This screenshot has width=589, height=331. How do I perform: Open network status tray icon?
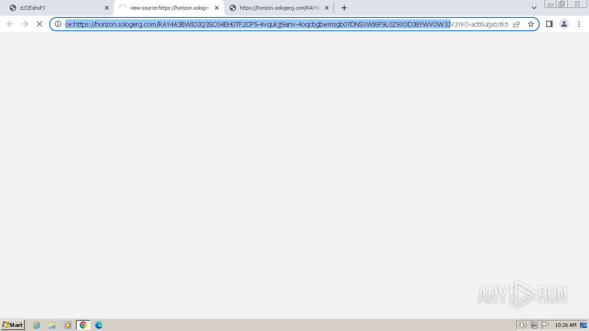(x=534, y=325)
